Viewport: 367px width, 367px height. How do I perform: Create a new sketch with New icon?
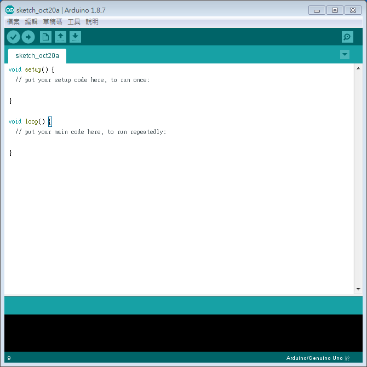coord(46,37)
